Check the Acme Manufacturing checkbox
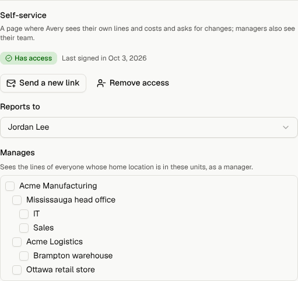Screen dimensions: 298x281 [x=10, y=186]
